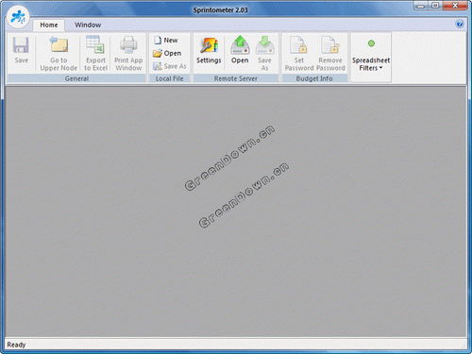
Task: Click the Save floppy disk icon
Action: point(21,45)
